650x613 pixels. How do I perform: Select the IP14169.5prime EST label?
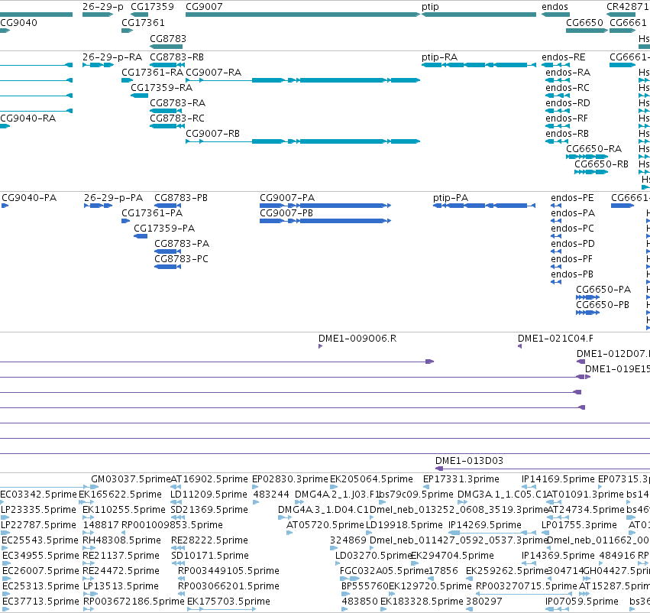[558, 479]
